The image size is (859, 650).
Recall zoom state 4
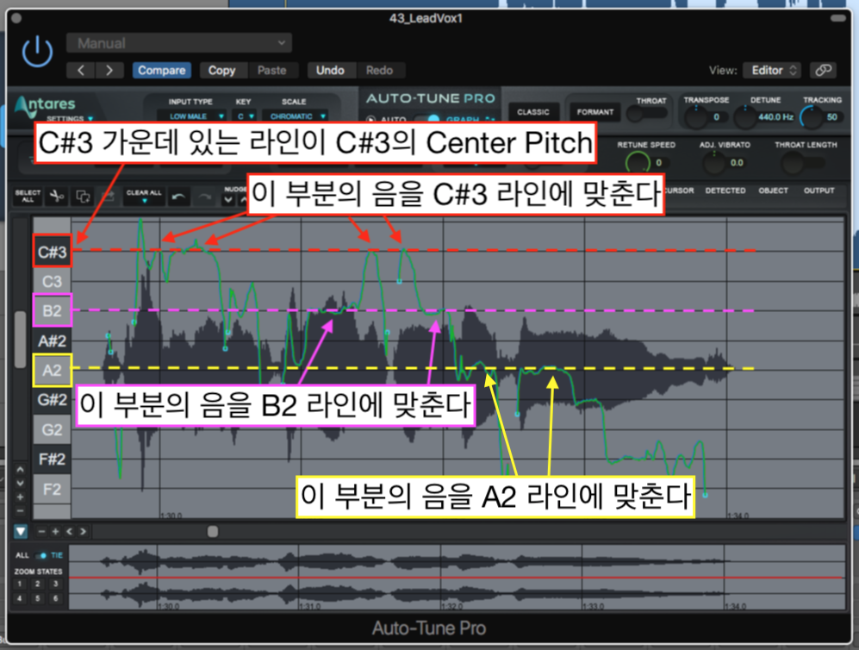tap(20, 598)
